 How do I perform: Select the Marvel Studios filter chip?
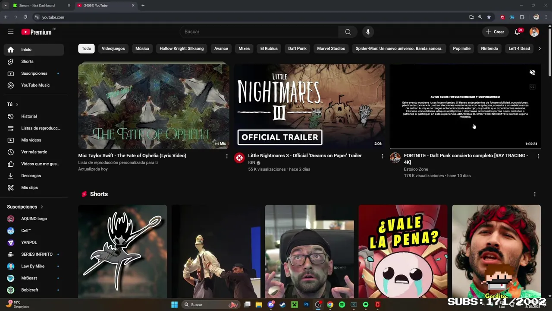coord(331,48)
